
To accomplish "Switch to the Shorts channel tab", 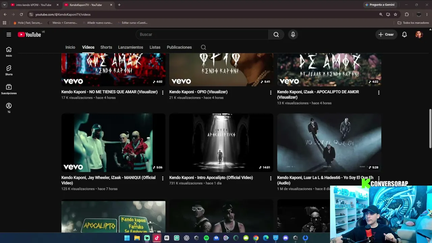I will point(106,47).
